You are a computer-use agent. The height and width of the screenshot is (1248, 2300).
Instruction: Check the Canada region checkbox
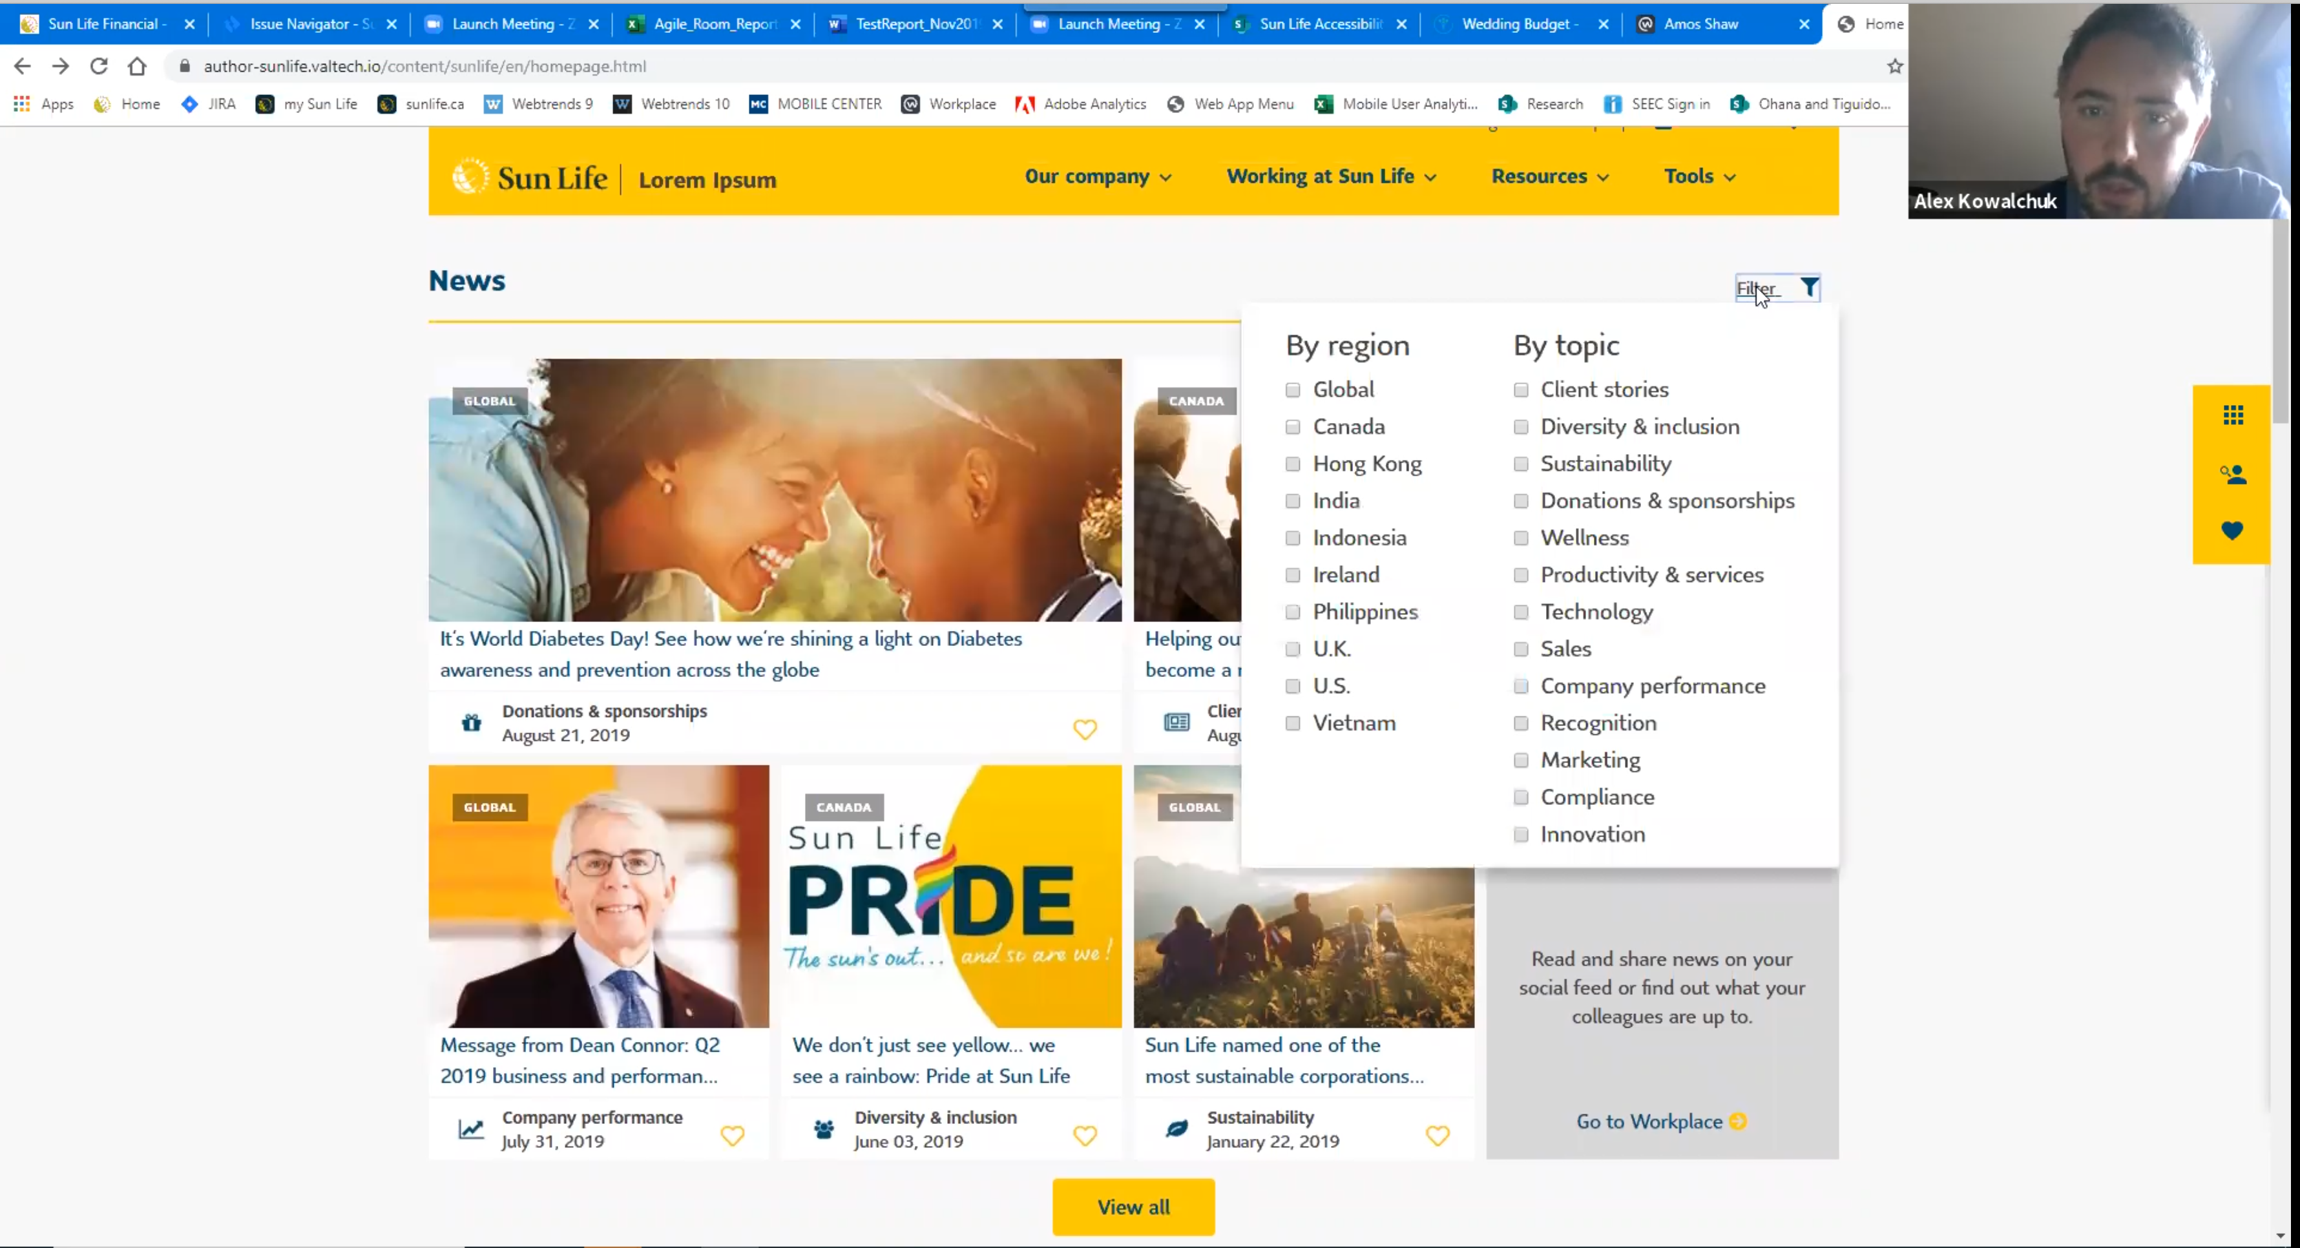coord(1293,427)
